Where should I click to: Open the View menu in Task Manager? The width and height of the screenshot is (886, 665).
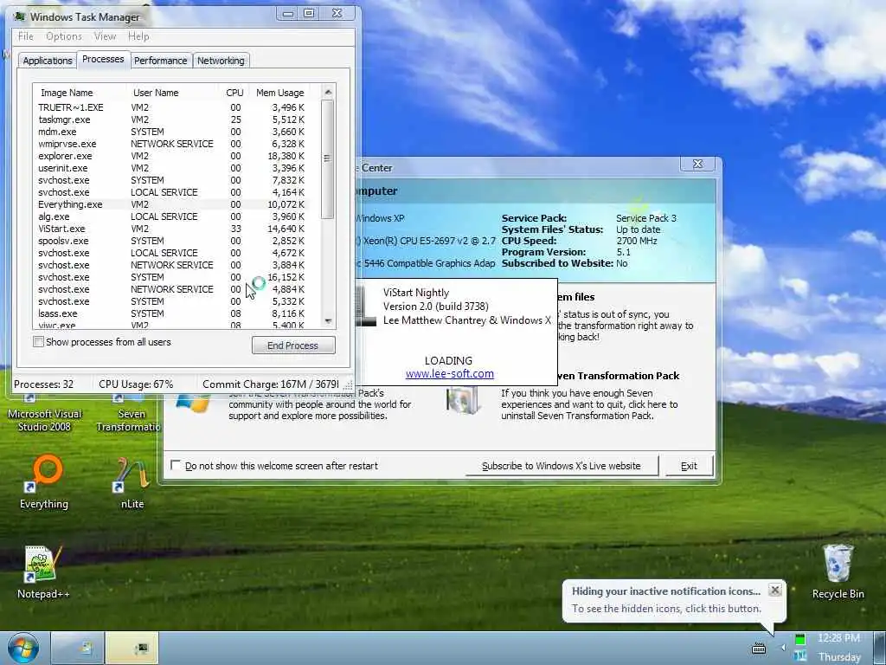tap(105, 36)
